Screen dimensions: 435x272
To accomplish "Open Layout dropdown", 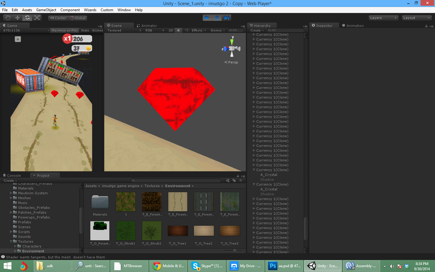I will click(x=417, y=18).
